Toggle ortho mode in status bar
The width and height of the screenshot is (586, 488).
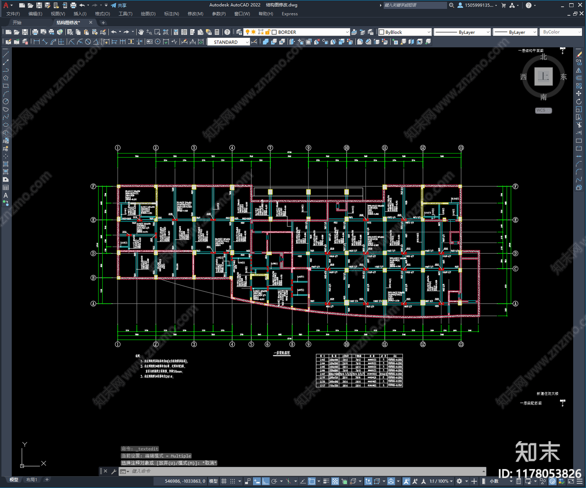(266, 481)
